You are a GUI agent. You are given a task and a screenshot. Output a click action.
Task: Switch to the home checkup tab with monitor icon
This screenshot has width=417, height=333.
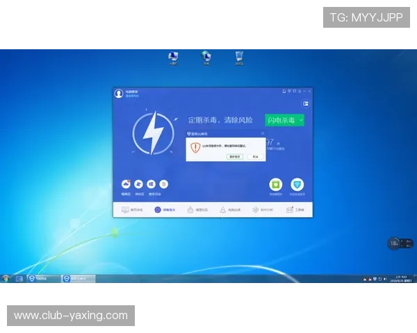click(x=132, y=210)
